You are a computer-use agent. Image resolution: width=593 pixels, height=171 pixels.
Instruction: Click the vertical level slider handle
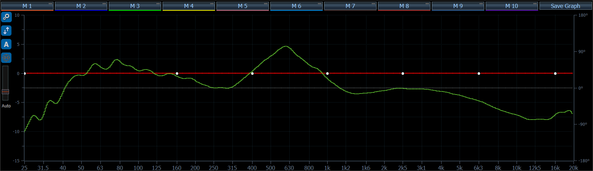point(5,92)
